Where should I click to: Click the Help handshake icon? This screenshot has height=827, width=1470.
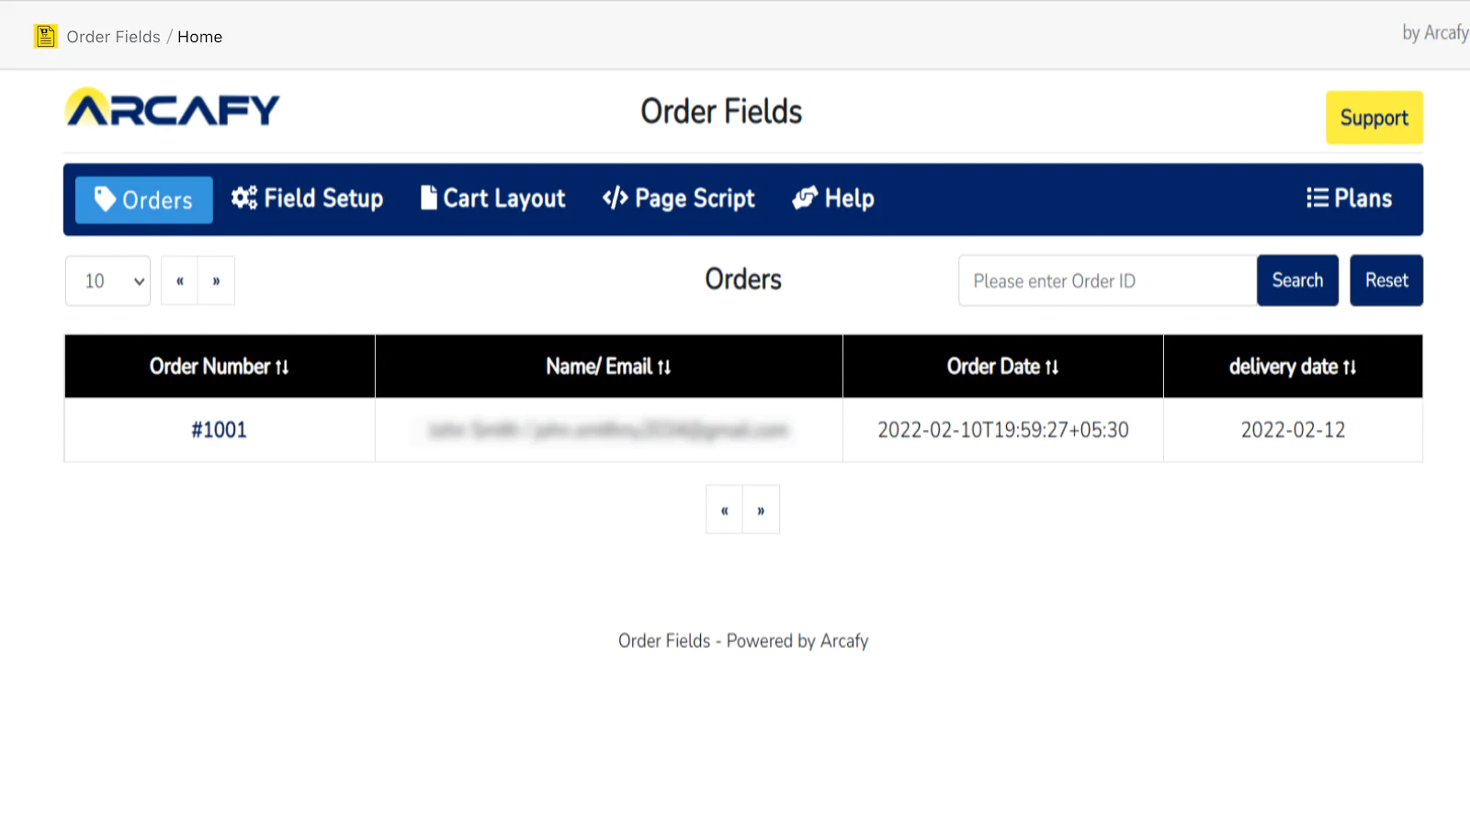[x=804, y=198]
